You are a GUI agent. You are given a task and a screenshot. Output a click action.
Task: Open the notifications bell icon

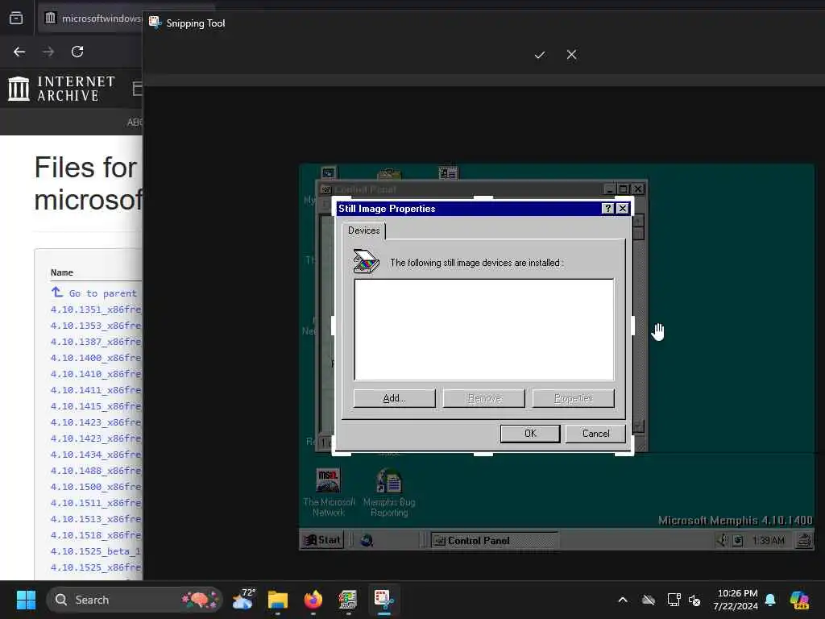770,600
